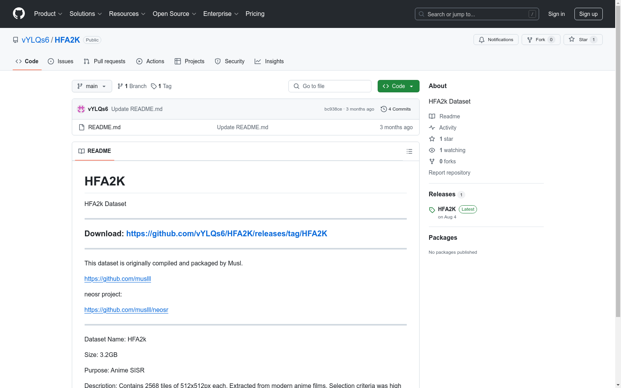Click the bell icon in Notifications button
The image size is (621, 388).
pos(482,40)
